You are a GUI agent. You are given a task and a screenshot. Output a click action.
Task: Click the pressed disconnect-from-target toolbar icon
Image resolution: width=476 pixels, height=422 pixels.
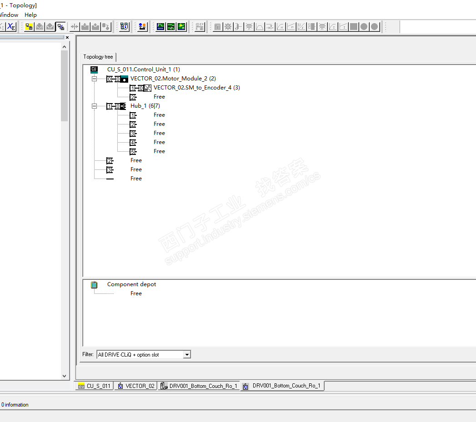pos(61,27)
